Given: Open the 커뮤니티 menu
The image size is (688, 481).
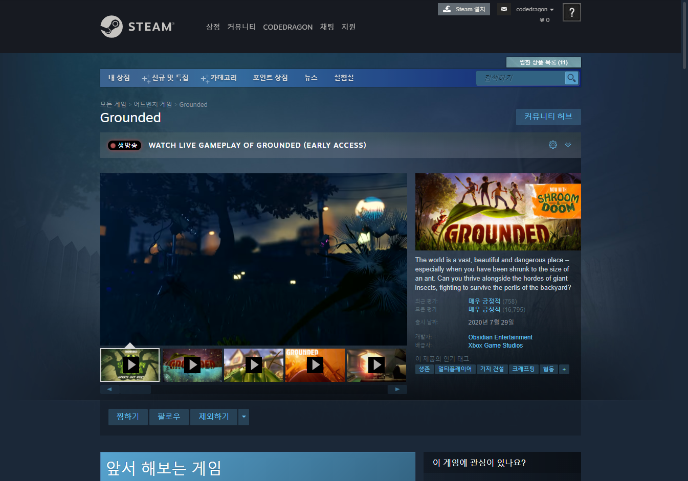Looking at the screenshot, I should pos(241,27).
